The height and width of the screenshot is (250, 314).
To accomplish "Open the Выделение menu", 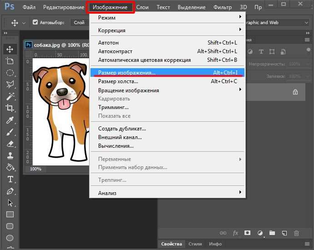I will [x=191, y=7].
